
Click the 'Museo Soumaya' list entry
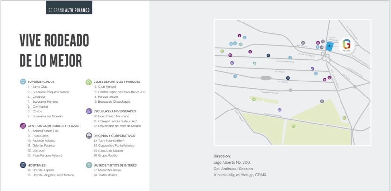(x=107, y=170)
